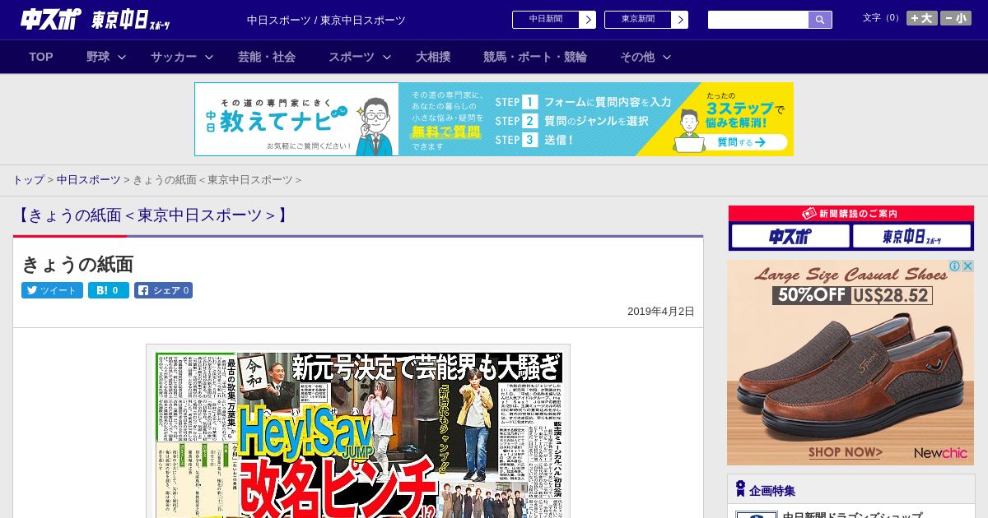
Task: Open the 大相撲 menu item
Action: (x=433, y=57)
